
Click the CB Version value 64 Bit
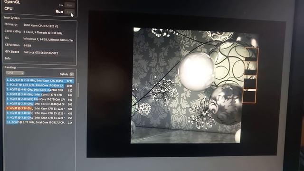click(28, 46)
